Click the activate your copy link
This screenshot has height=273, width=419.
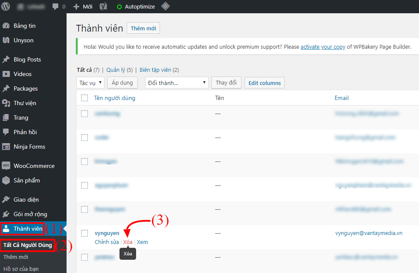323,47
